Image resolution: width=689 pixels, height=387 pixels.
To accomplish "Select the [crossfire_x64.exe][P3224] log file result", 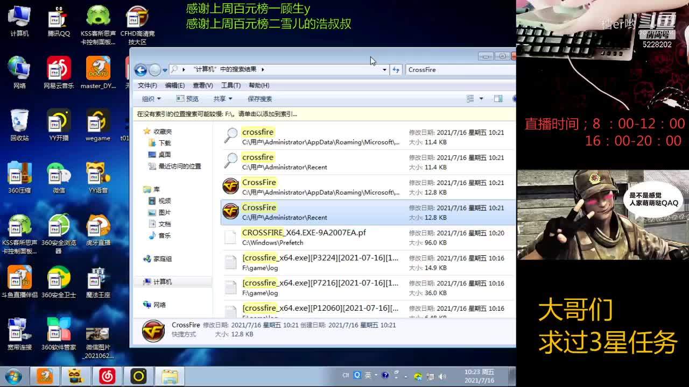I will pyautogui.click(x=368, y=263).
